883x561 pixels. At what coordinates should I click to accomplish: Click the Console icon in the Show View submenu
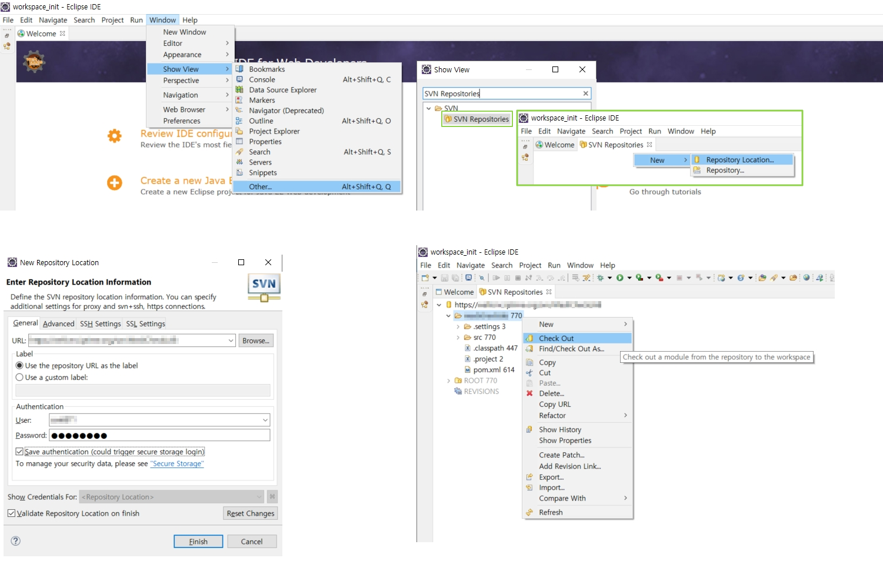click(239, 79)
